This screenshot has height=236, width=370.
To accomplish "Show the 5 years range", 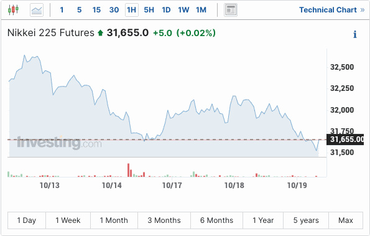I will [306, 220].
